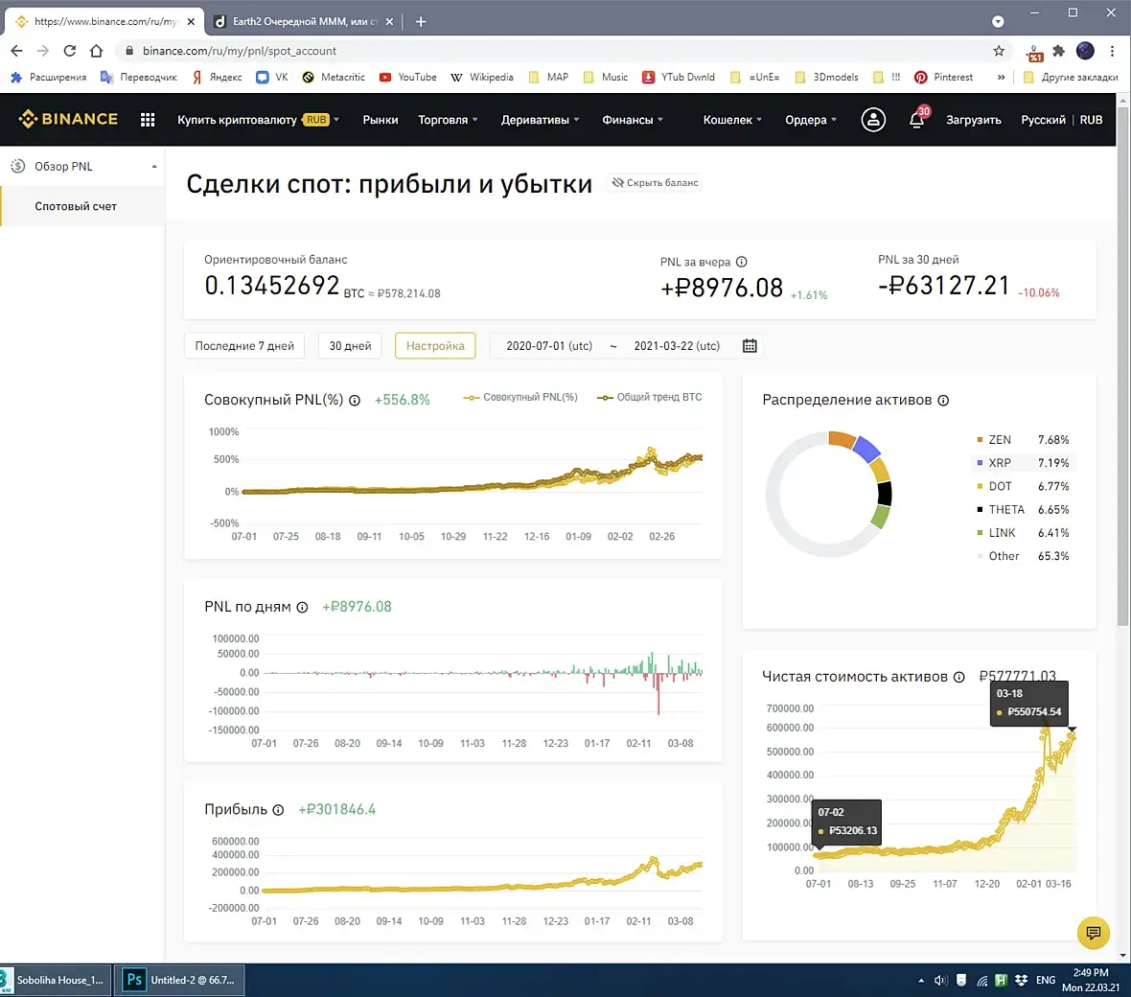Toggle Совокупный PNL(%) legend series
Image resolution: width=1131 pixels, height=997 pixels.
tap(520, 398)
